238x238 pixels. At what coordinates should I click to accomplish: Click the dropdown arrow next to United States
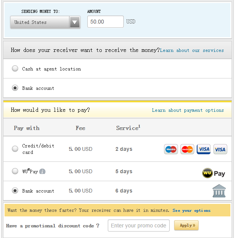[75, 22]
